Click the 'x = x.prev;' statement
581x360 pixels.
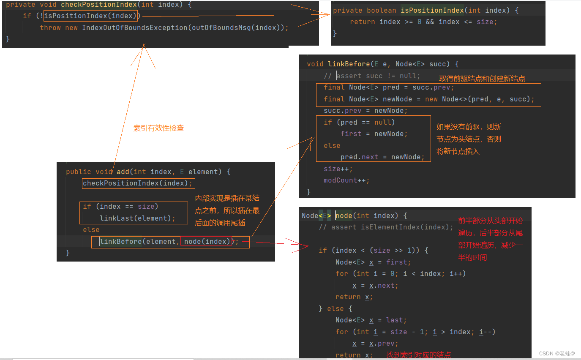(x=375, y=344)
